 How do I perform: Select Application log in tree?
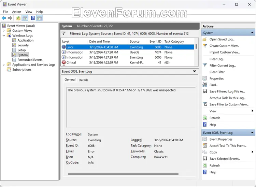click(x=26, y=40)
